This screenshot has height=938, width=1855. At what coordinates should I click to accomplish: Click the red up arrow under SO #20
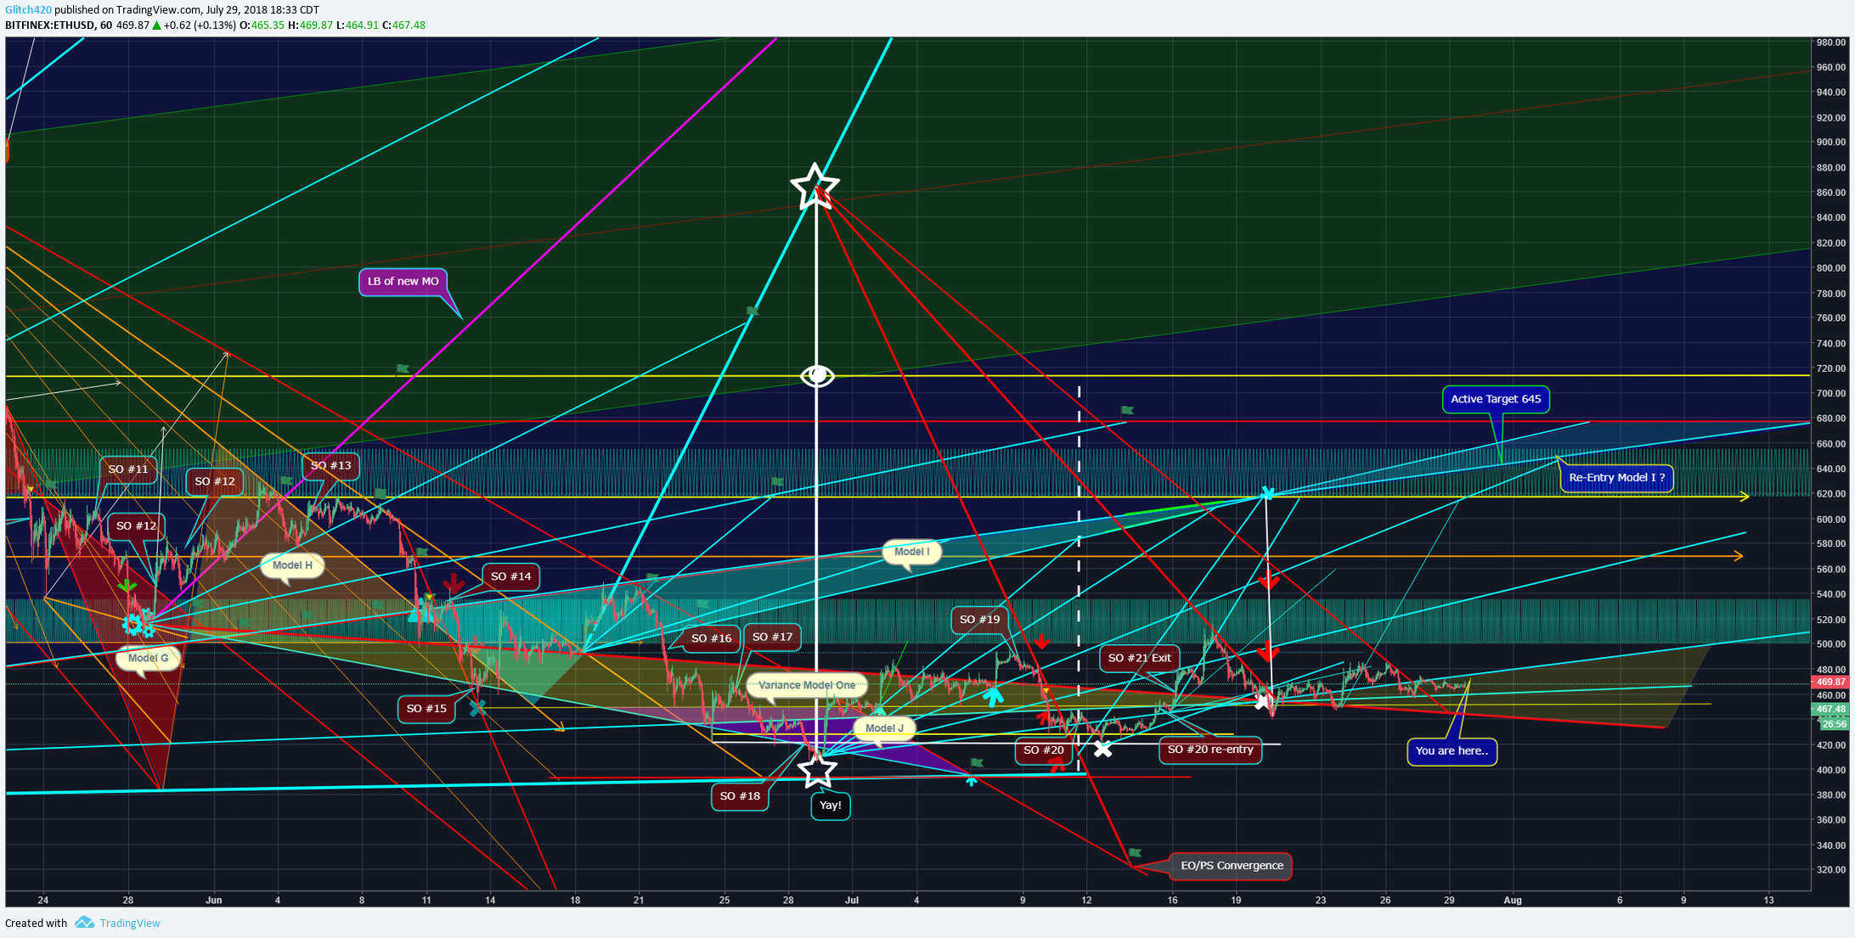[x=1057, y=766]
